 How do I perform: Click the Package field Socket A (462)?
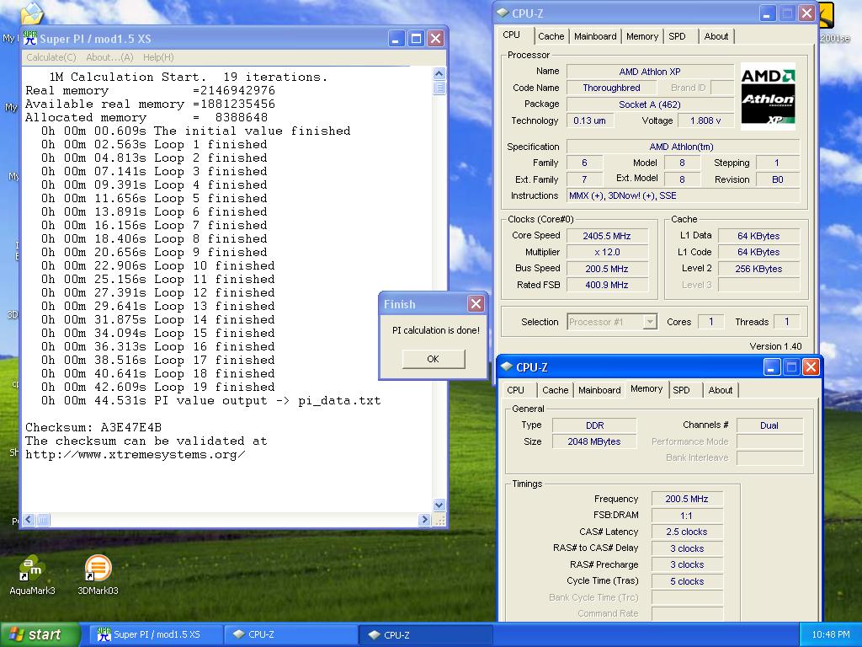[x=650, y=104]
